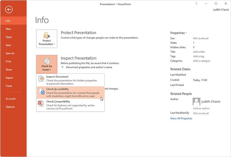231x157 pixels.
Task: Click the Add an author field
Action: (201, 108)
